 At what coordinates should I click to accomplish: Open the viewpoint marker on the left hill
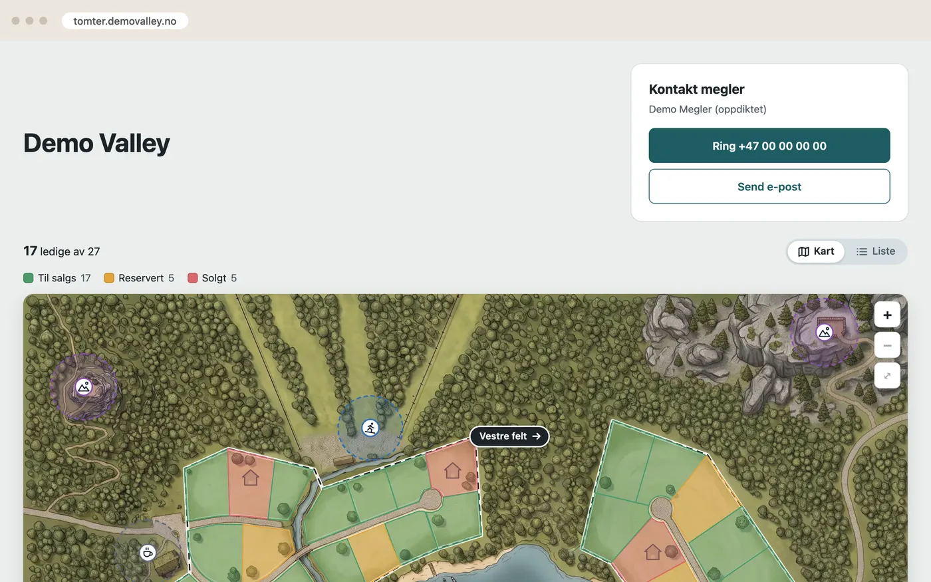pyautogui.click(x=84, y=386)
